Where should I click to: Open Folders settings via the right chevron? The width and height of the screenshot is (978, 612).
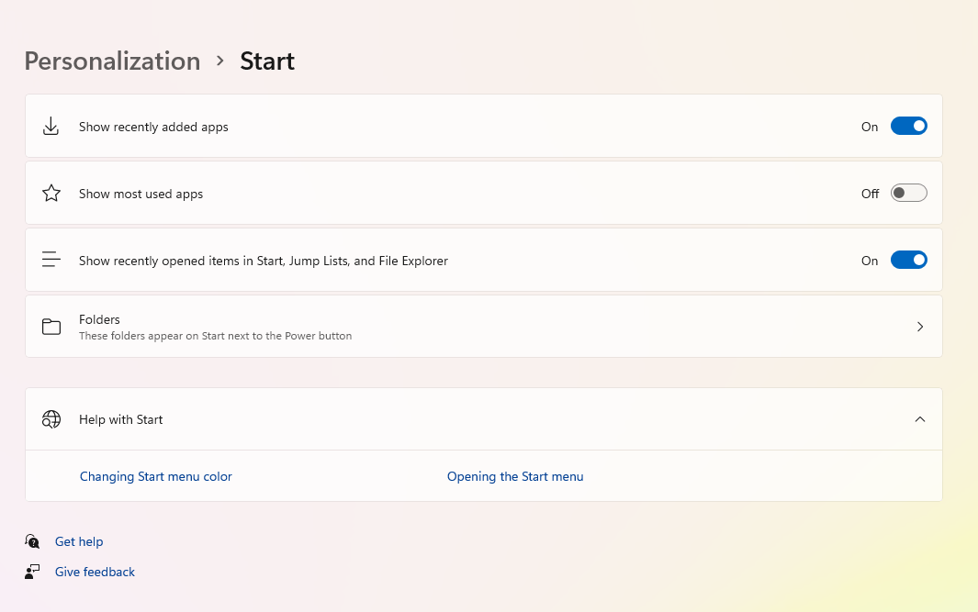(x=920, y=327)
